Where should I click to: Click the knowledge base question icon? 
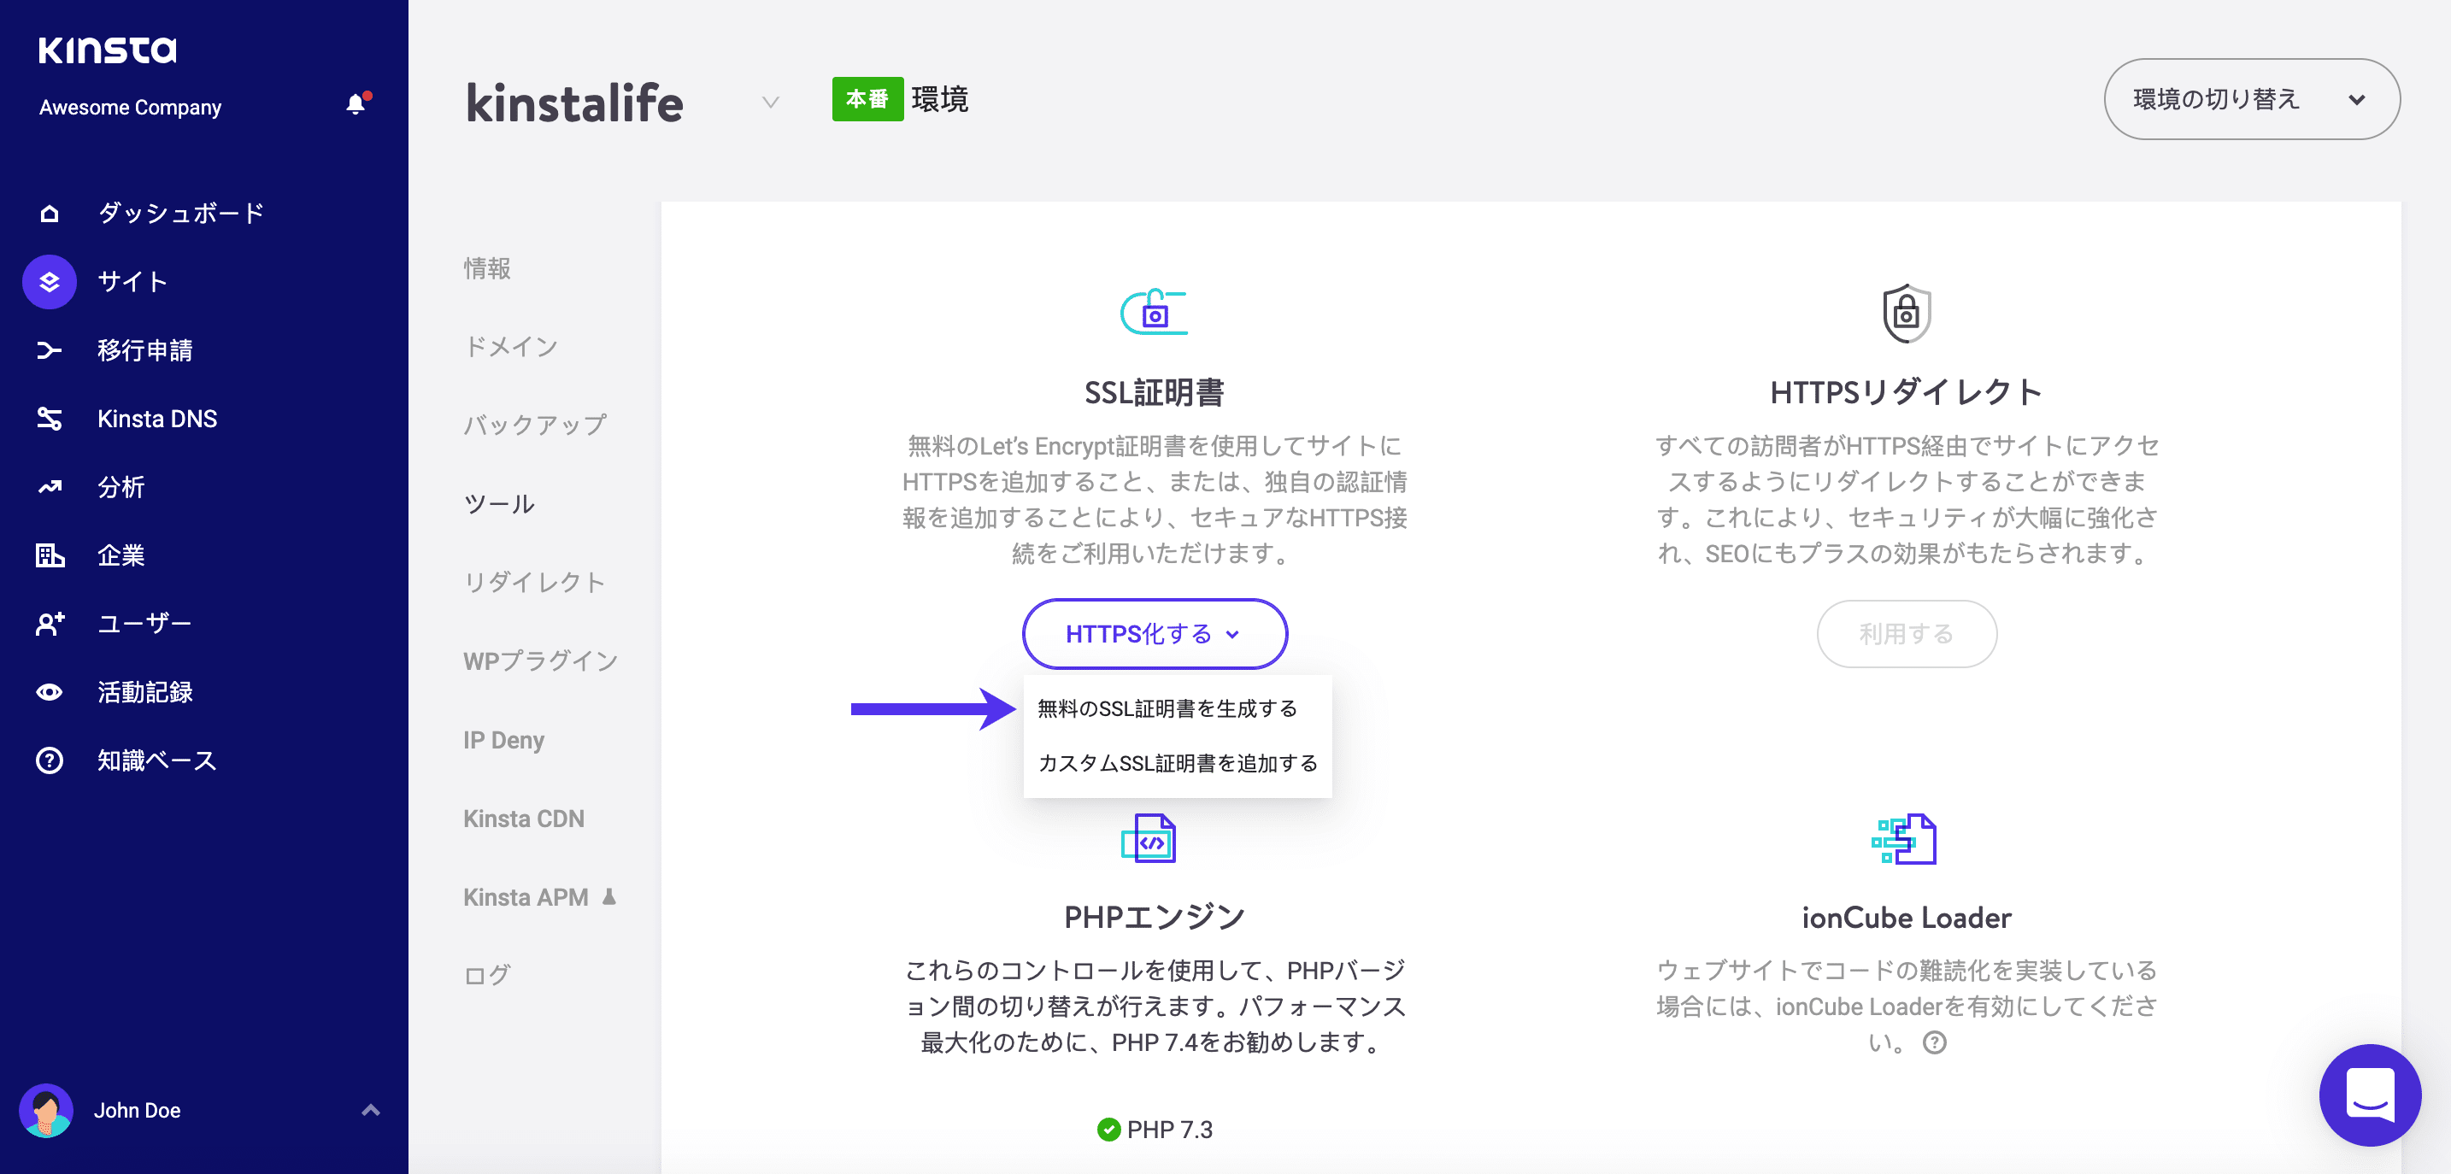(50, 761)
